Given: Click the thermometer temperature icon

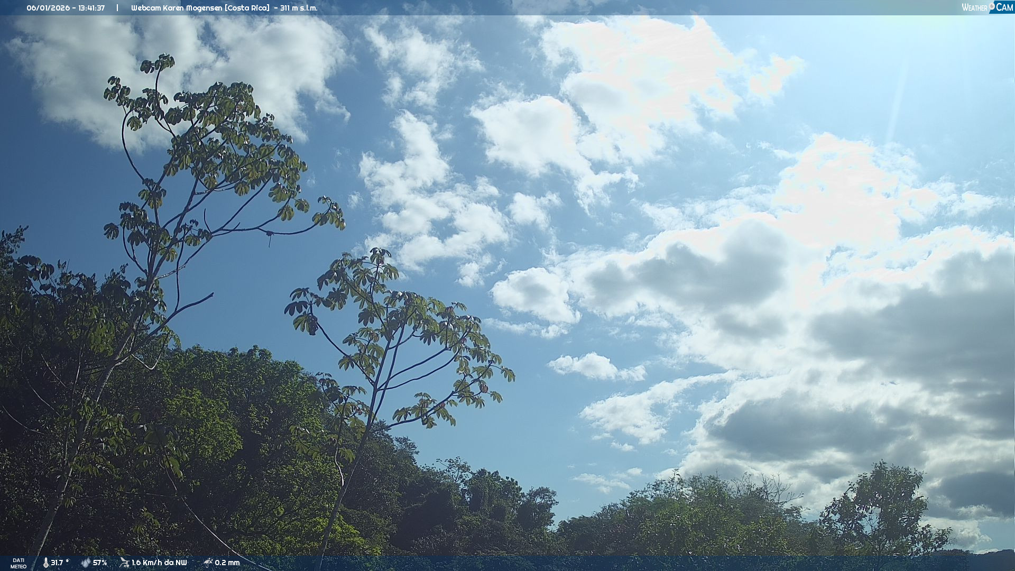Looking at the screenshot, I should 46,563.
